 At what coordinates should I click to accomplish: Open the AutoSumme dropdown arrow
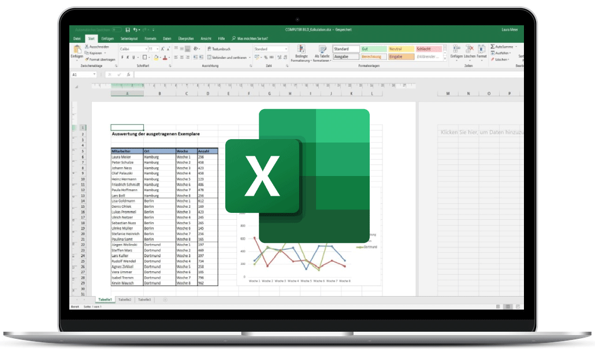pyautogui.click(x=516, y=47)
